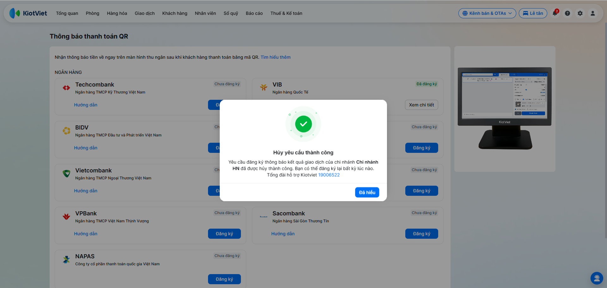Click Ngân hàng TMCP Việt Nam Thịnh Vượng subtitle
Viewport: 607px width, 288px height.
[x=112, y=221]
